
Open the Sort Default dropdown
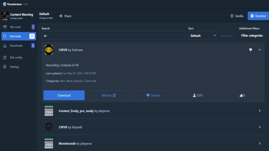click(x=202, y=36)
